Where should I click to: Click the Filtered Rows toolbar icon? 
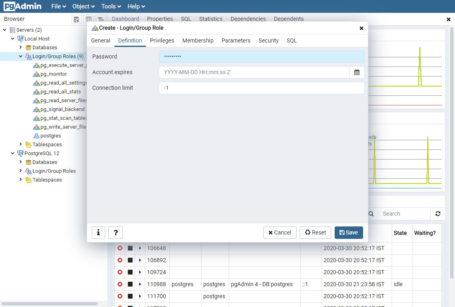(x=101, y=19)
